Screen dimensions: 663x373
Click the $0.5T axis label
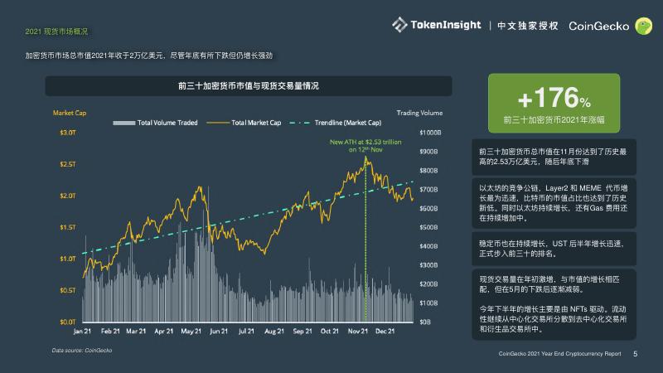[x=68, y=290]
